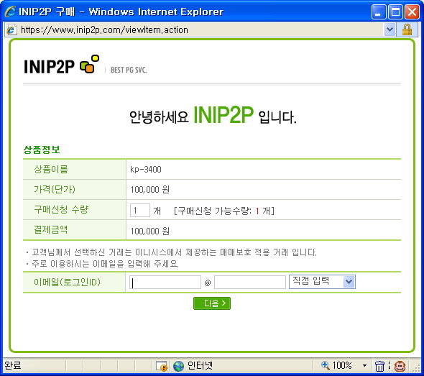Image resolution: width=424 pixels, height=376 pixels.
Task: Click the URL text in the address bar
Action: [x=104, y=29]
